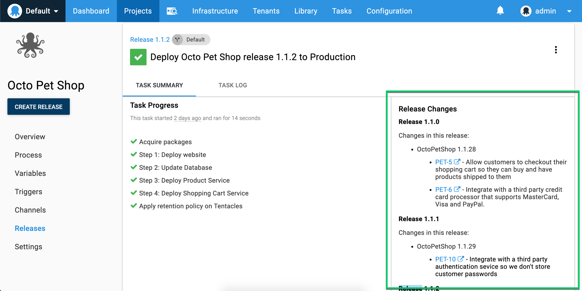Click the Octopus Deploy logo icon
The image size is (582, 291).
click(14, 11)
